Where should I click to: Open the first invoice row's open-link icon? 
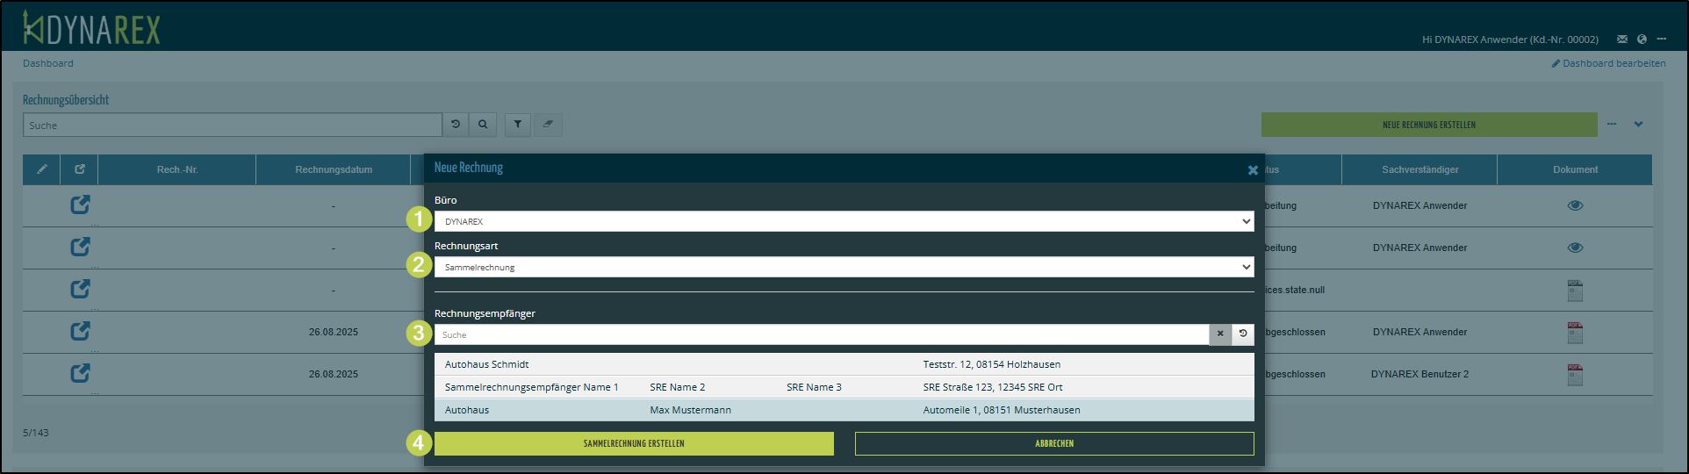(80, 205)
